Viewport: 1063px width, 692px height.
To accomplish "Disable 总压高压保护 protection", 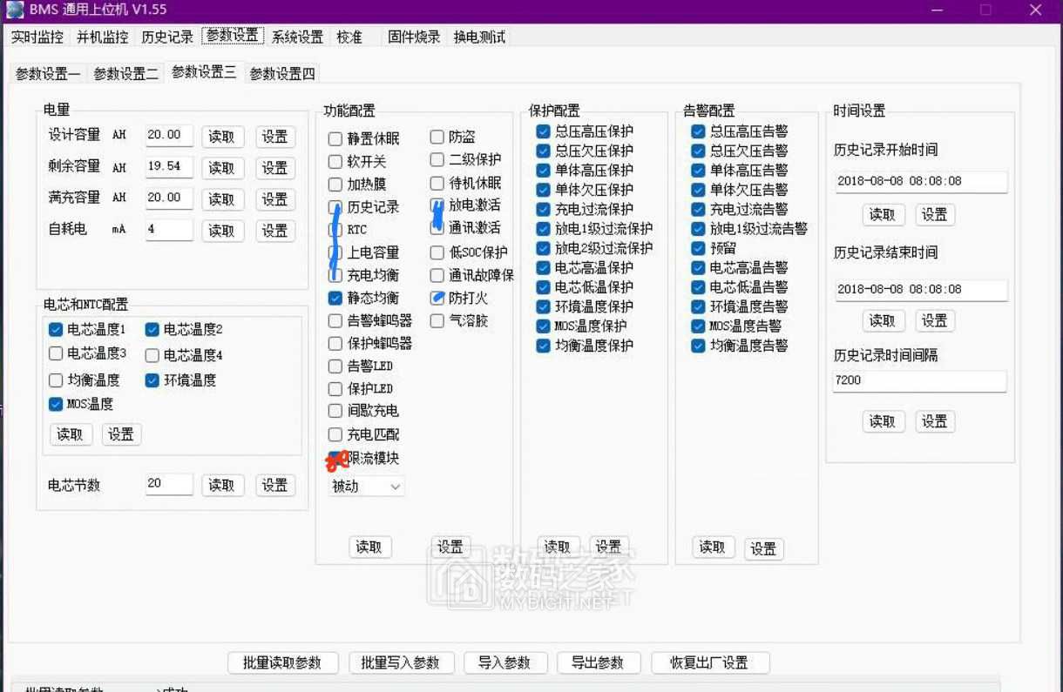I will click(x=543, y=131).
